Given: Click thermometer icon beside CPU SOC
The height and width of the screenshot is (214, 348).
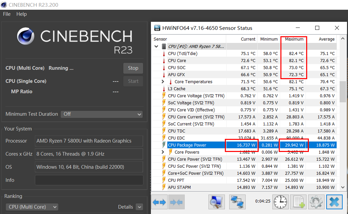Looking at the screenshot, I should 164,67.
